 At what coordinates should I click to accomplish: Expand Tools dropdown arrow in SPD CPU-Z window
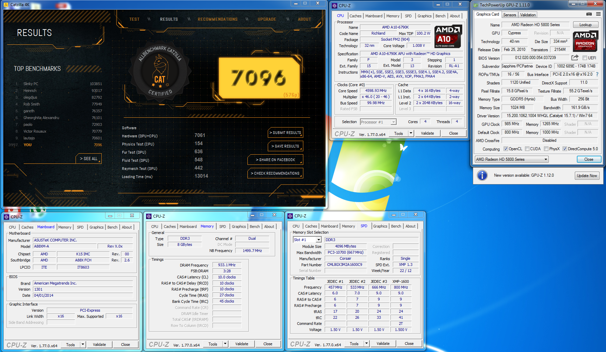(x=366, y=344)
